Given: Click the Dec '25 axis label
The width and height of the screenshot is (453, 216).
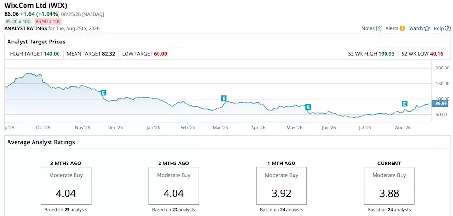Looking at the screenshot, I should 115,127.
